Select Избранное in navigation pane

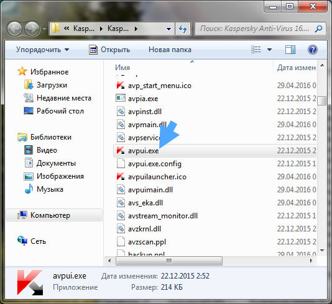pyautogui.click(x=43, y=72)
